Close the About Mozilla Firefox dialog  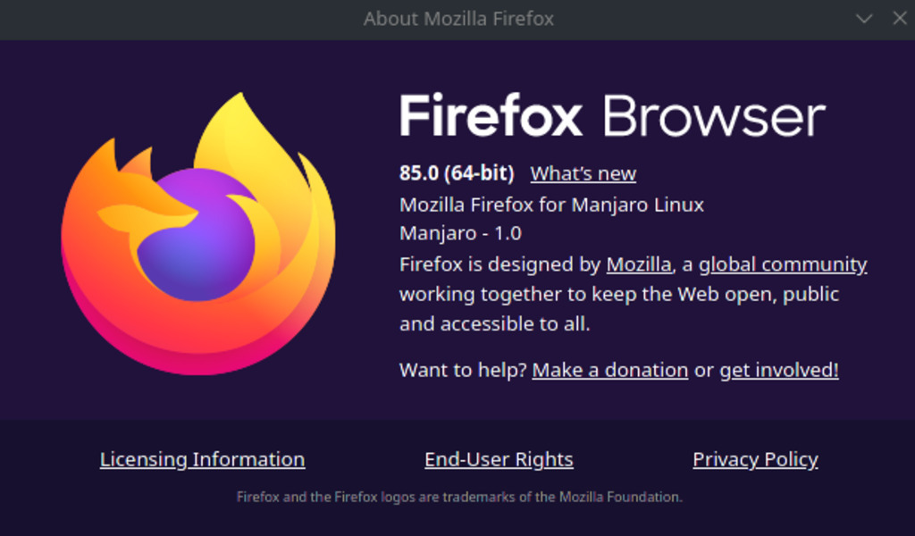pos(899,19)
